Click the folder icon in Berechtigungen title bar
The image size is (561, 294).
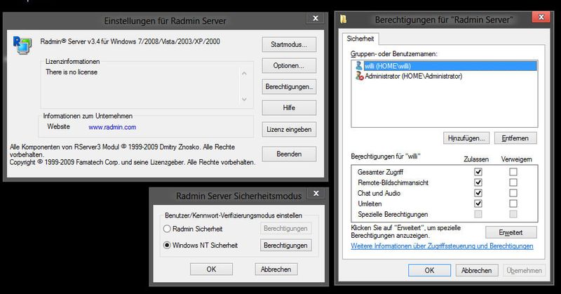(x=344, y=20)
